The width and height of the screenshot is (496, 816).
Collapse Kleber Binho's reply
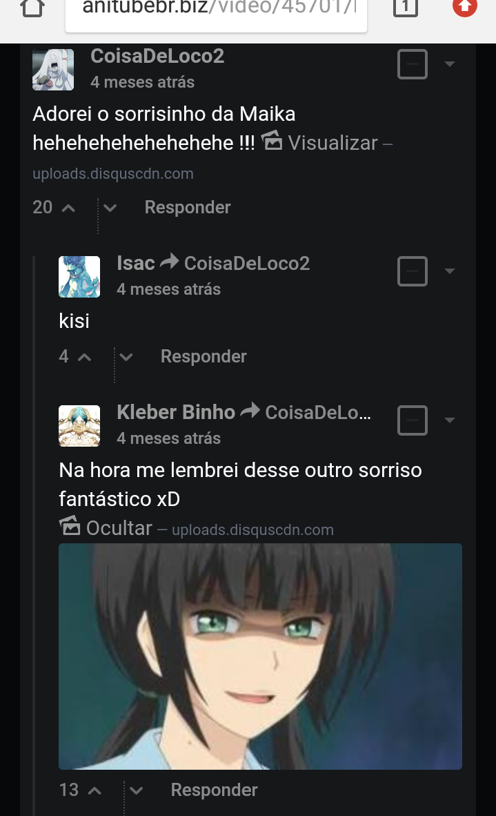(x=413, y=420)
